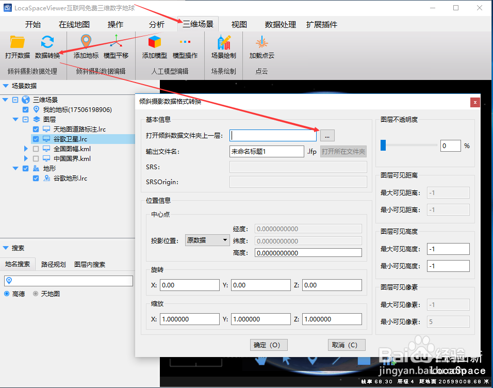Uncheck the 谷歌卫星.lrc layer
Viewport: 493px width, 388px height.
(x=36, y=139)
